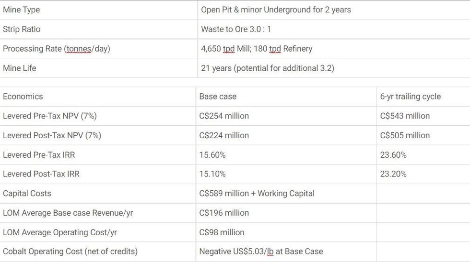Click the 6-yr trailing cycle header
Image resolution: width=470 pixels, height=262 pixels.
tap(410, 97)
